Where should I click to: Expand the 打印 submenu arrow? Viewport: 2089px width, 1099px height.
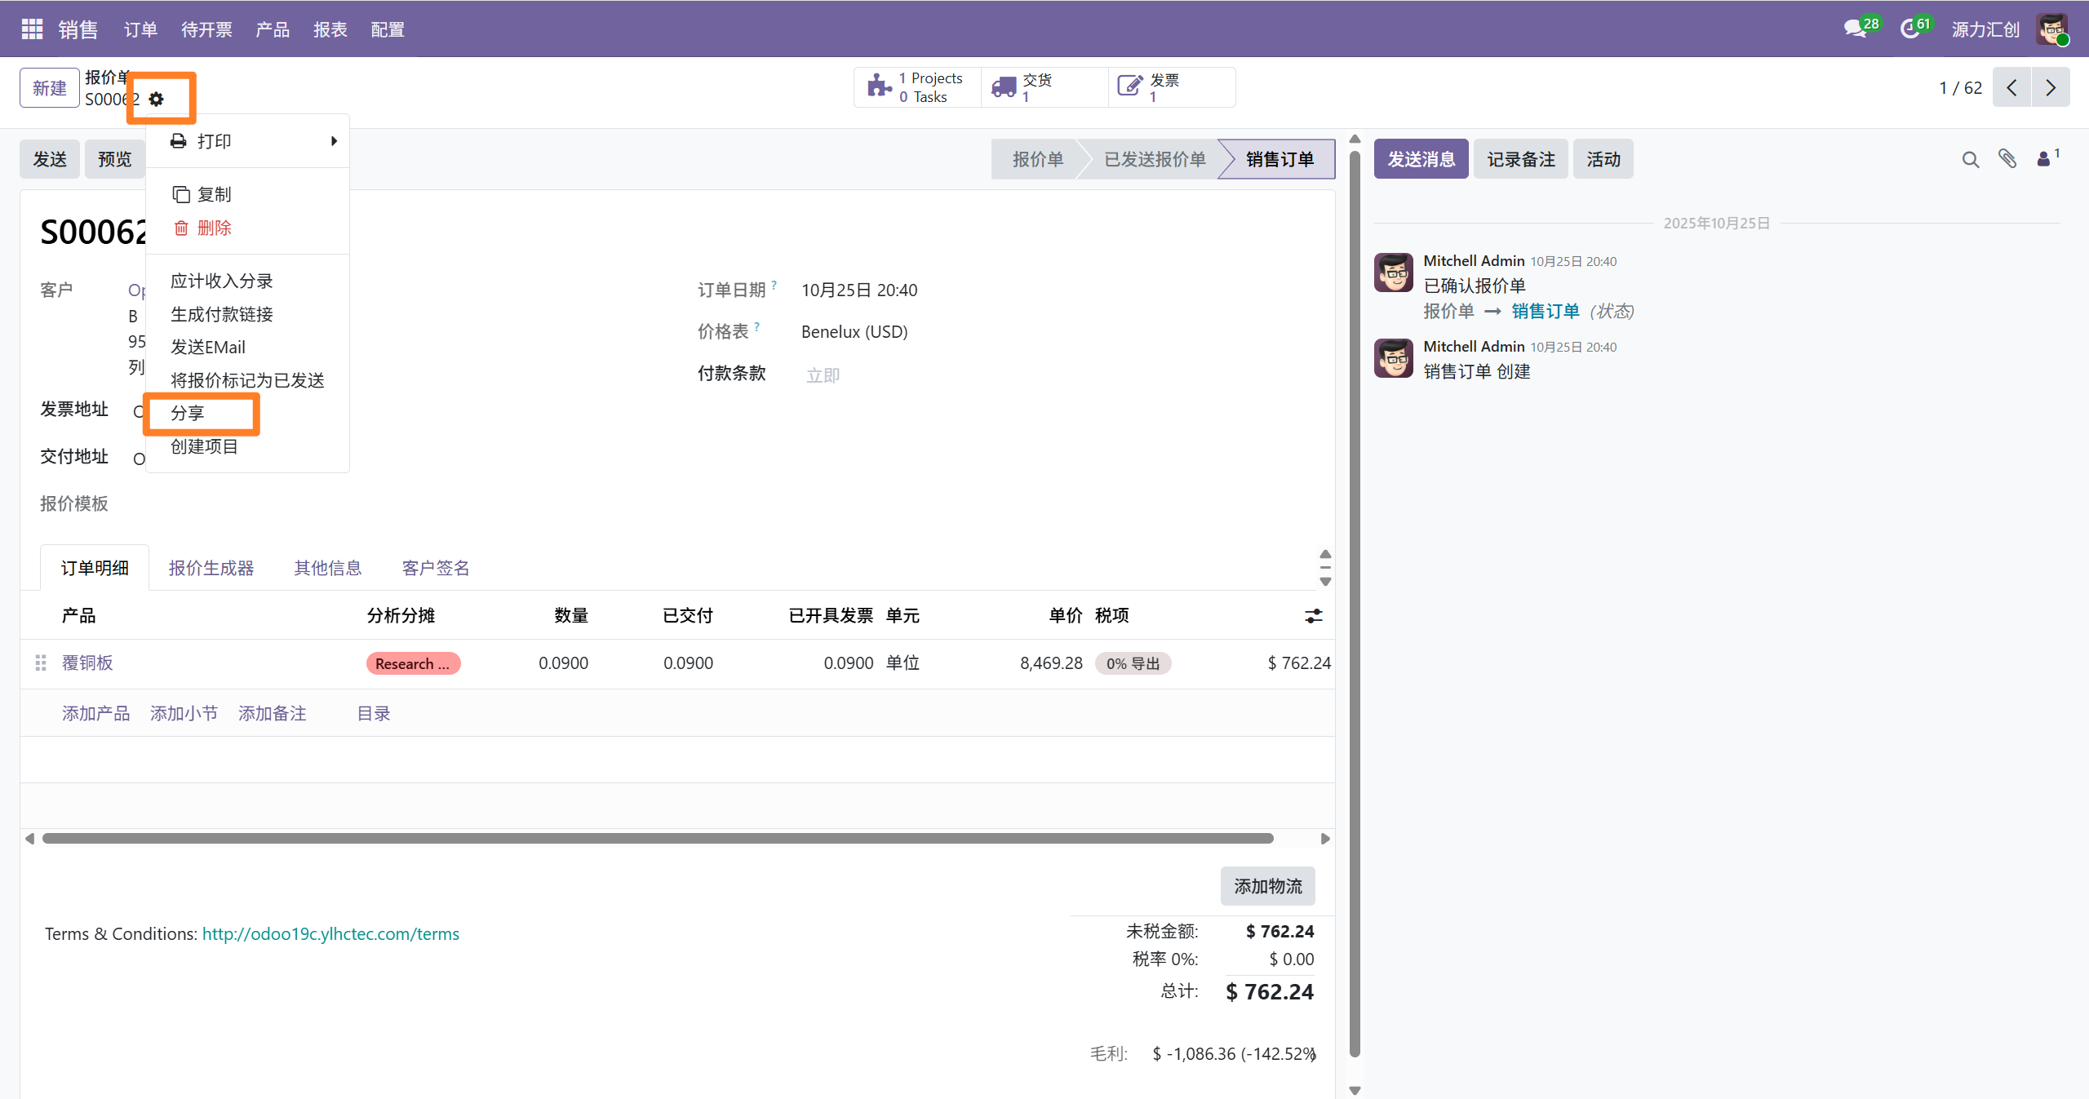[333, 140]
